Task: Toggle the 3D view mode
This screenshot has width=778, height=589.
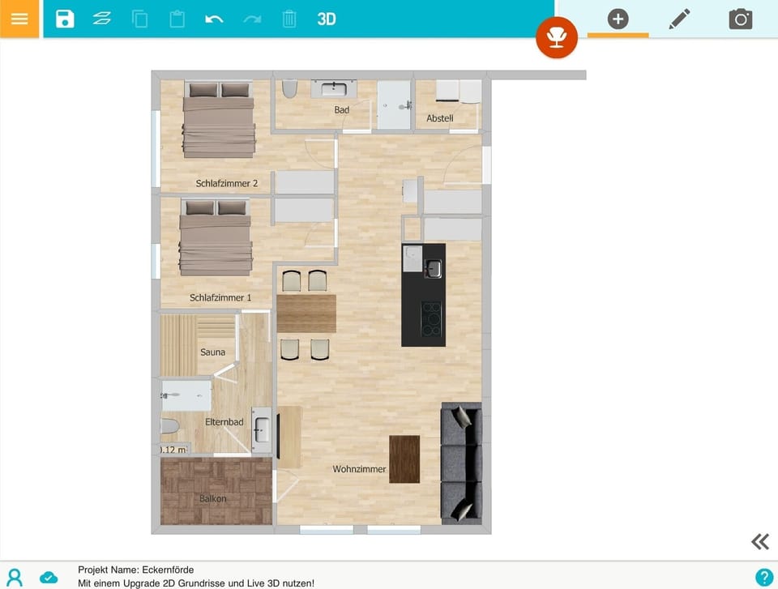Action: point(327,19)
